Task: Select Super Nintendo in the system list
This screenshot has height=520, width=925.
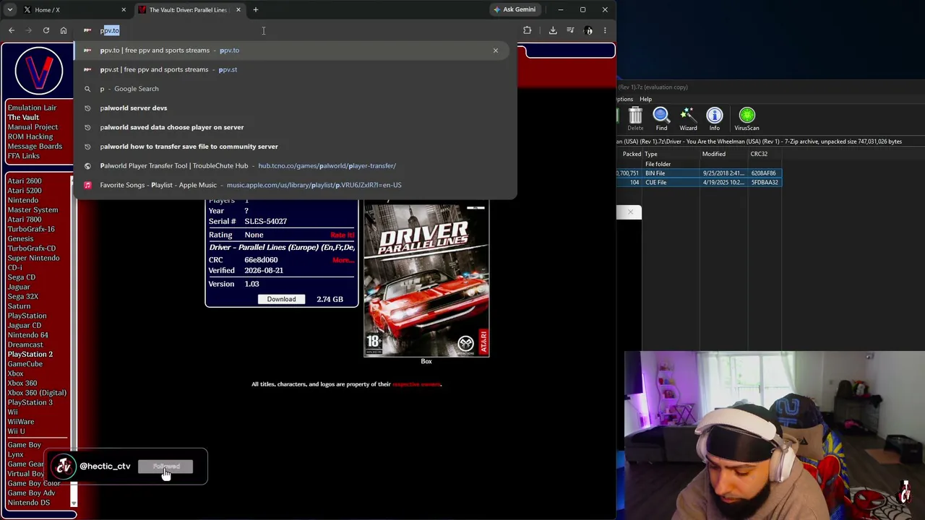Action: click(33, 258)
